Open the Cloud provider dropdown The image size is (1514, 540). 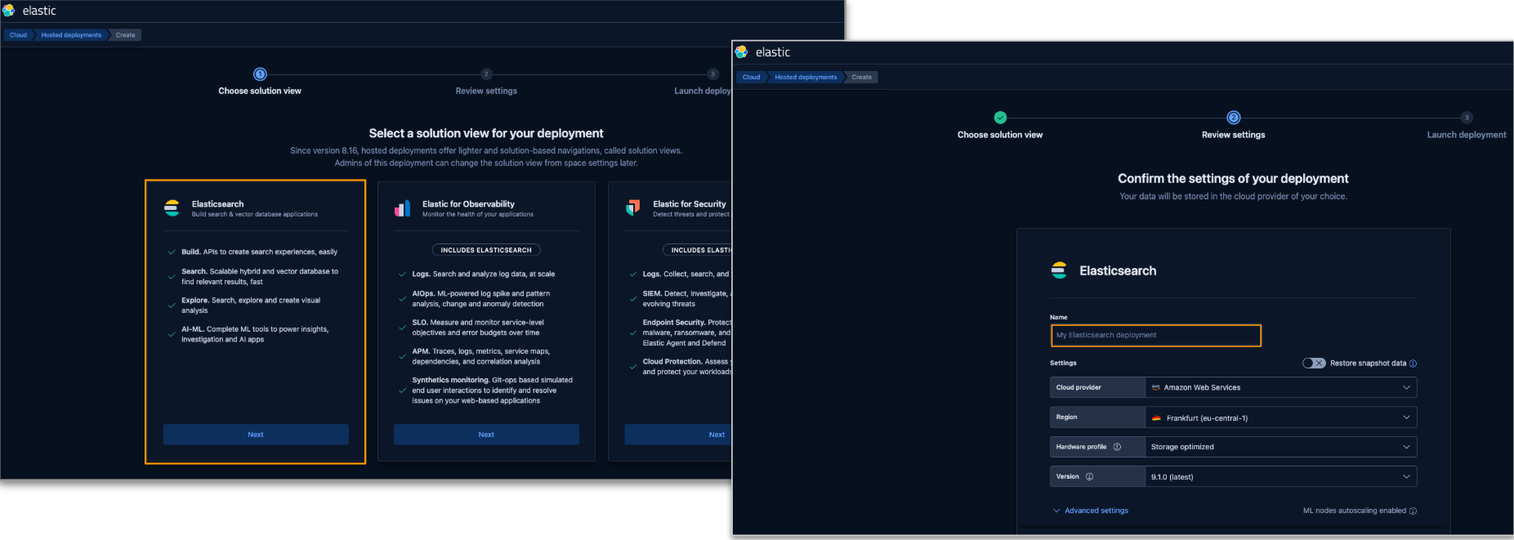click(1280, 388)
